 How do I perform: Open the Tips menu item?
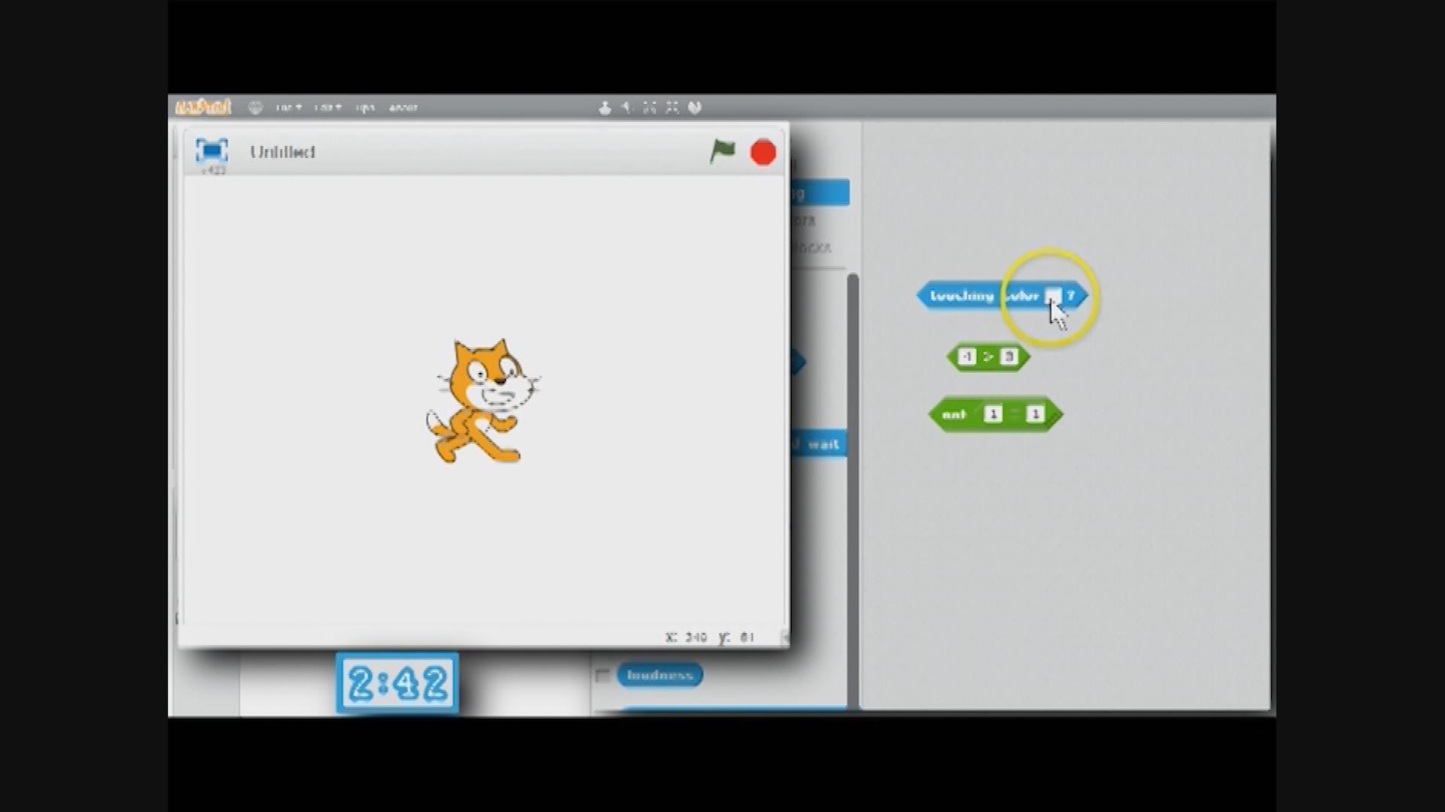click(365, 108)
